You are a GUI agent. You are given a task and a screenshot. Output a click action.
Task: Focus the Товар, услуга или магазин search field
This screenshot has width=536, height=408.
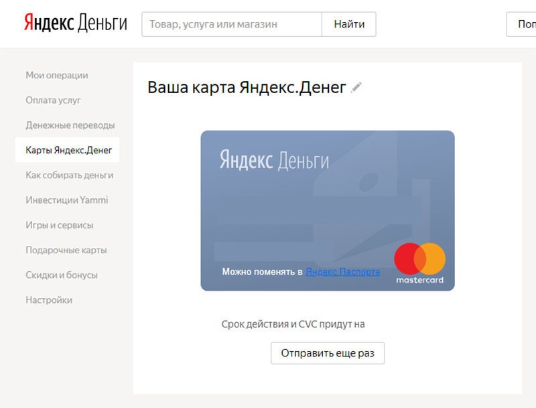tap(232, 24)
